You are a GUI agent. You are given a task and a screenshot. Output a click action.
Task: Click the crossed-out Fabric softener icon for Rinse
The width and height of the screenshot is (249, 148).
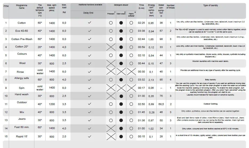click(131, 72)
